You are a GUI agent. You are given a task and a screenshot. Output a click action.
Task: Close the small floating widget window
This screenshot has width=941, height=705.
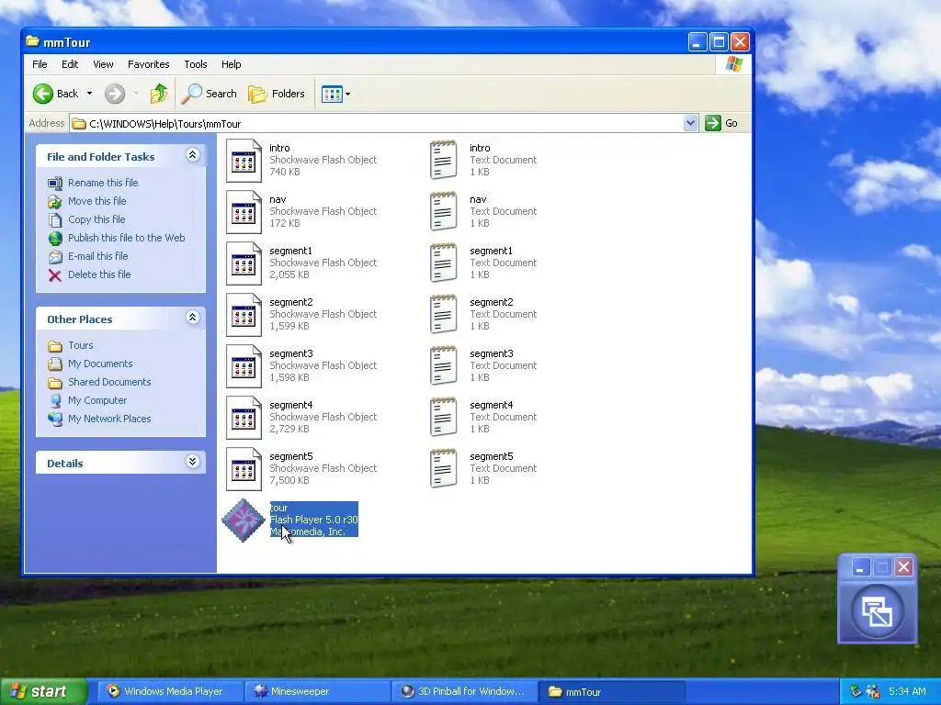pyautogui.click(x=904, y=567)
